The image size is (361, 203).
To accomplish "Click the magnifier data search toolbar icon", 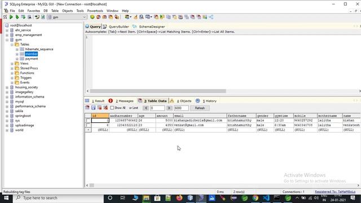I will [142, 17].
